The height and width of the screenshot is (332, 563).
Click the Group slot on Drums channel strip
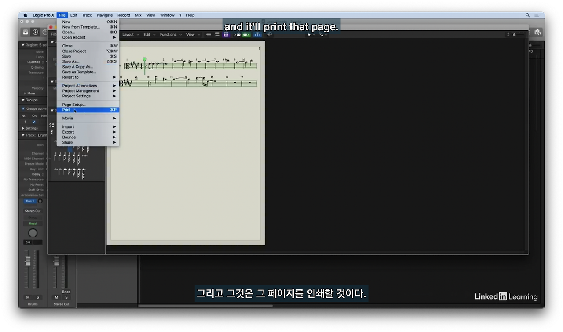[33, 217]
